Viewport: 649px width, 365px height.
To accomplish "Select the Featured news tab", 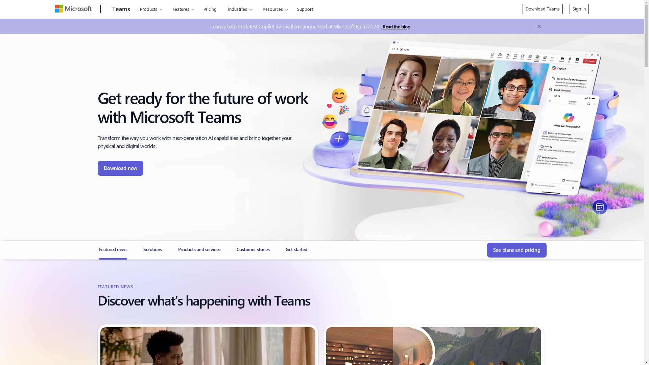I will tap(113, 249).
